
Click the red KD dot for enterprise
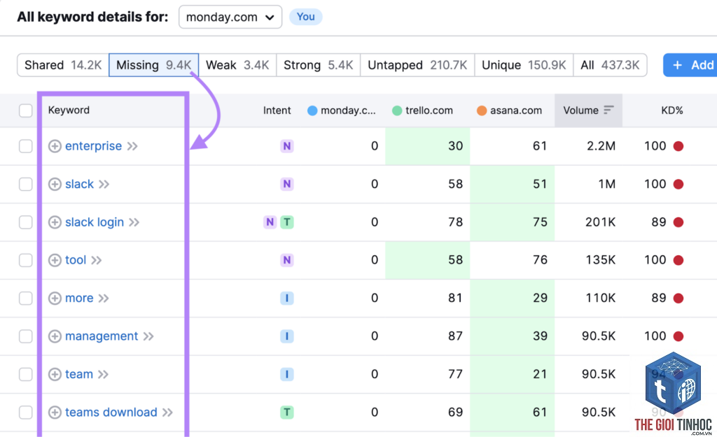678,146
